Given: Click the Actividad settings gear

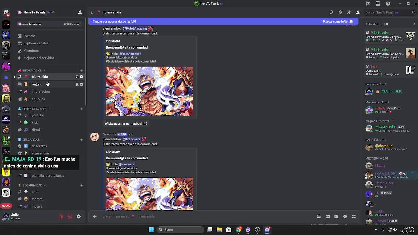Looking at the screenshot, I should [x=387, y=24].
